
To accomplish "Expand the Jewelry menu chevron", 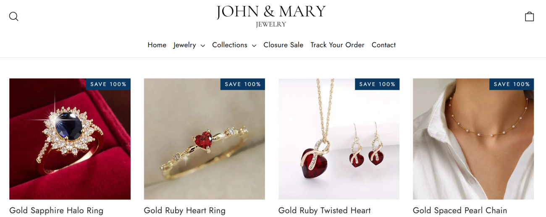I will pyautogui.click(x=203, y=45).
